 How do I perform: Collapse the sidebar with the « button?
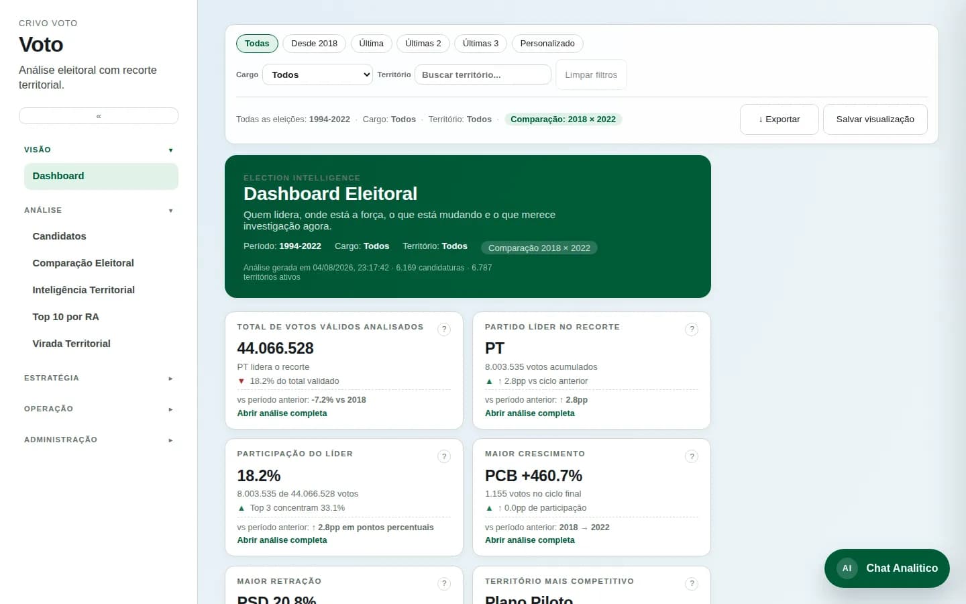(x=99, y=116)
